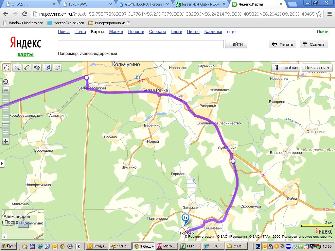
Task: Click the locate-me compass button
Action: [x=6, y=81]
